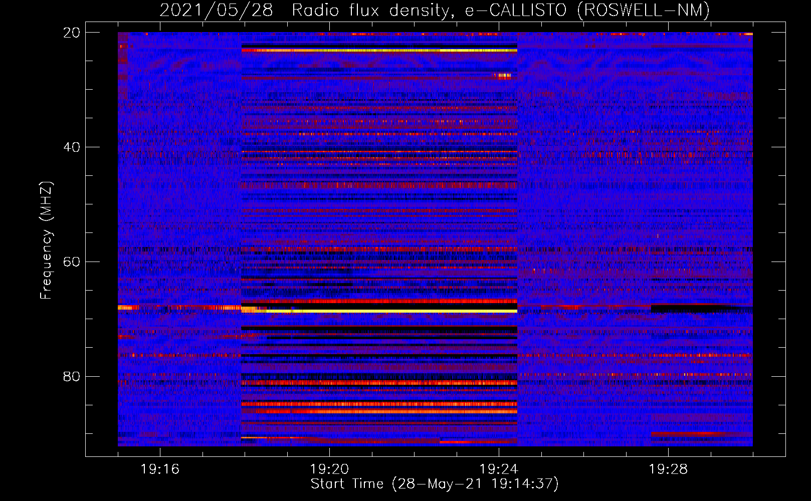Click the time tick label '19:20'
The width and height of the screenshot is (811, 501).
coord(329,469)
